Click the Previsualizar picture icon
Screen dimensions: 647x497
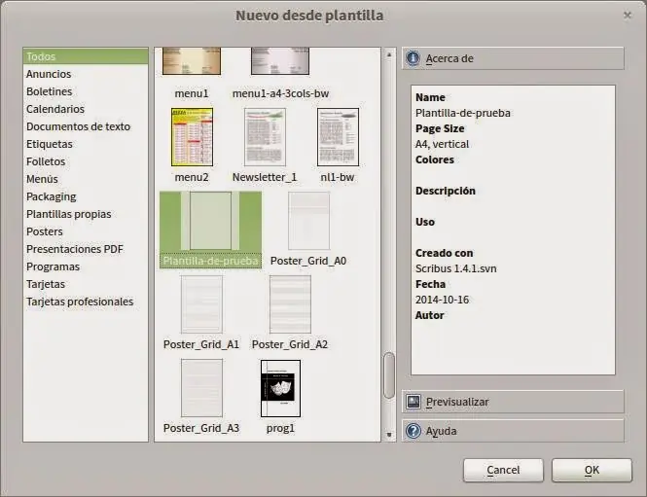(413, 402)
